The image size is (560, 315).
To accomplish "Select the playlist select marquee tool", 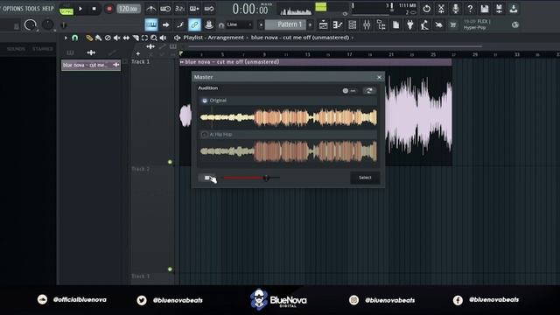I will coord(144,38).
